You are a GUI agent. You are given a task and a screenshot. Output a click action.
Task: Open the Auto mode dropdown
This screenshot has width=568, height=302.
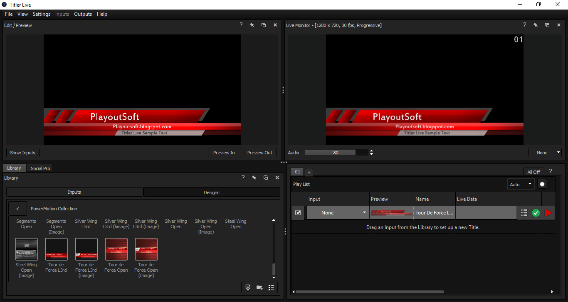(x=521, y=184)
